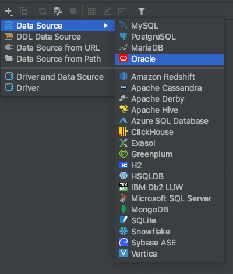Select Microsoft SQL Server entry

[170, 198]
